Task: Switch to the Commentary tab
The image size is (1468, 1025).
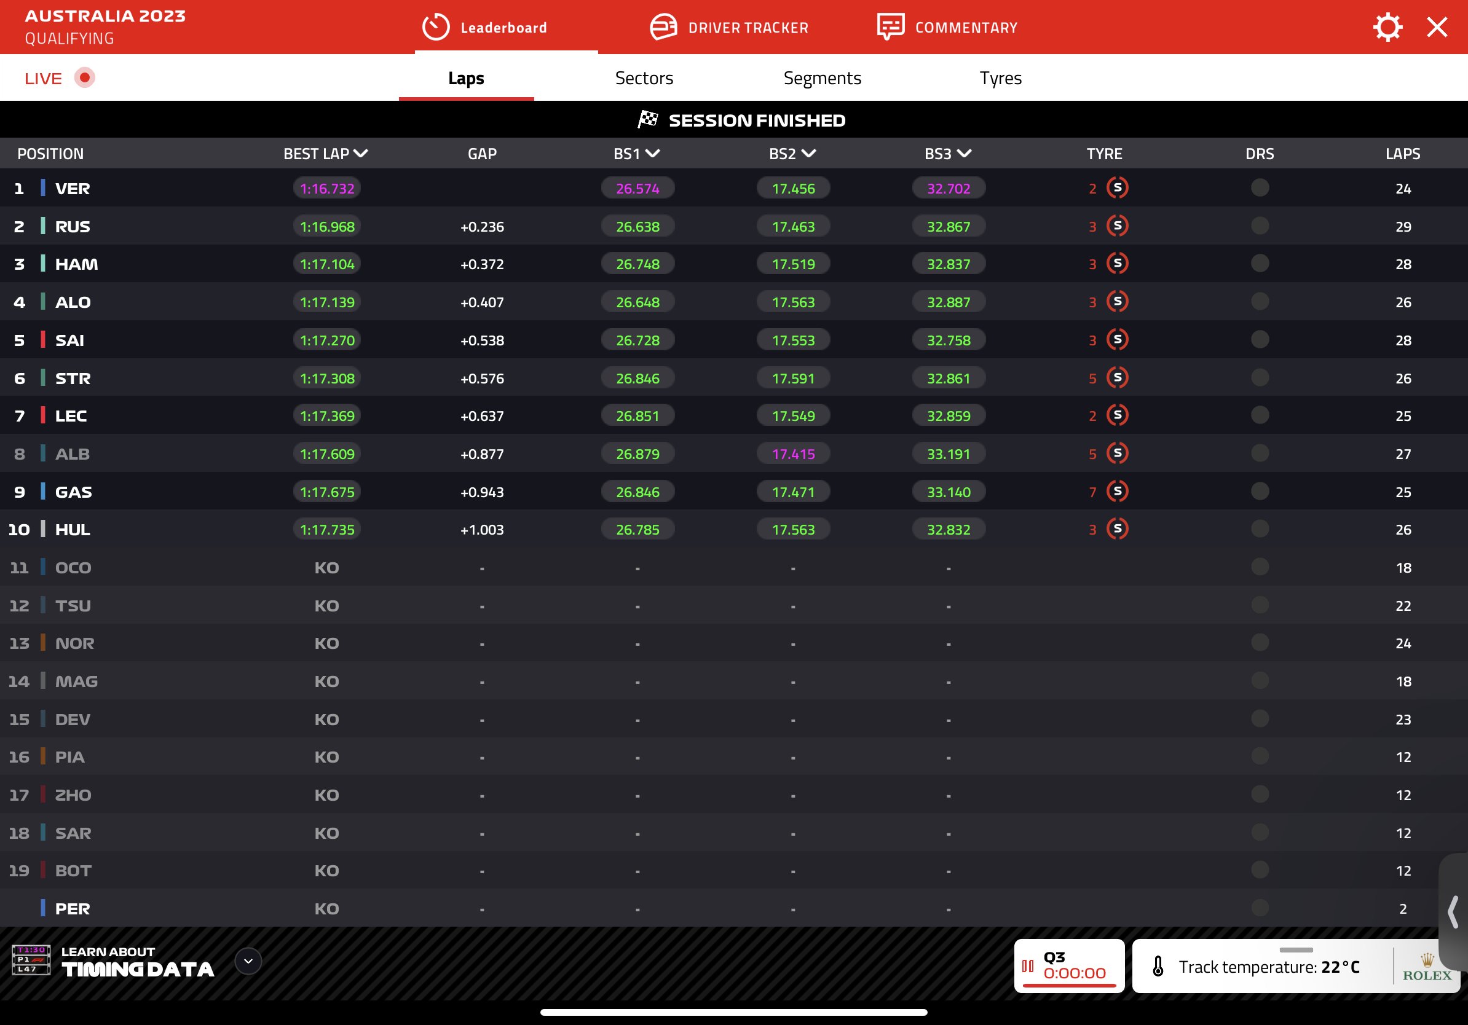Action: [947, 28]
